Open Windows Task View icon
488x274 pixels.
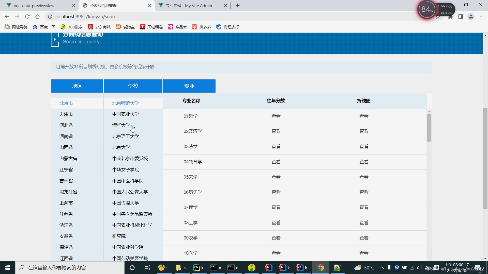tap(147, 268)
